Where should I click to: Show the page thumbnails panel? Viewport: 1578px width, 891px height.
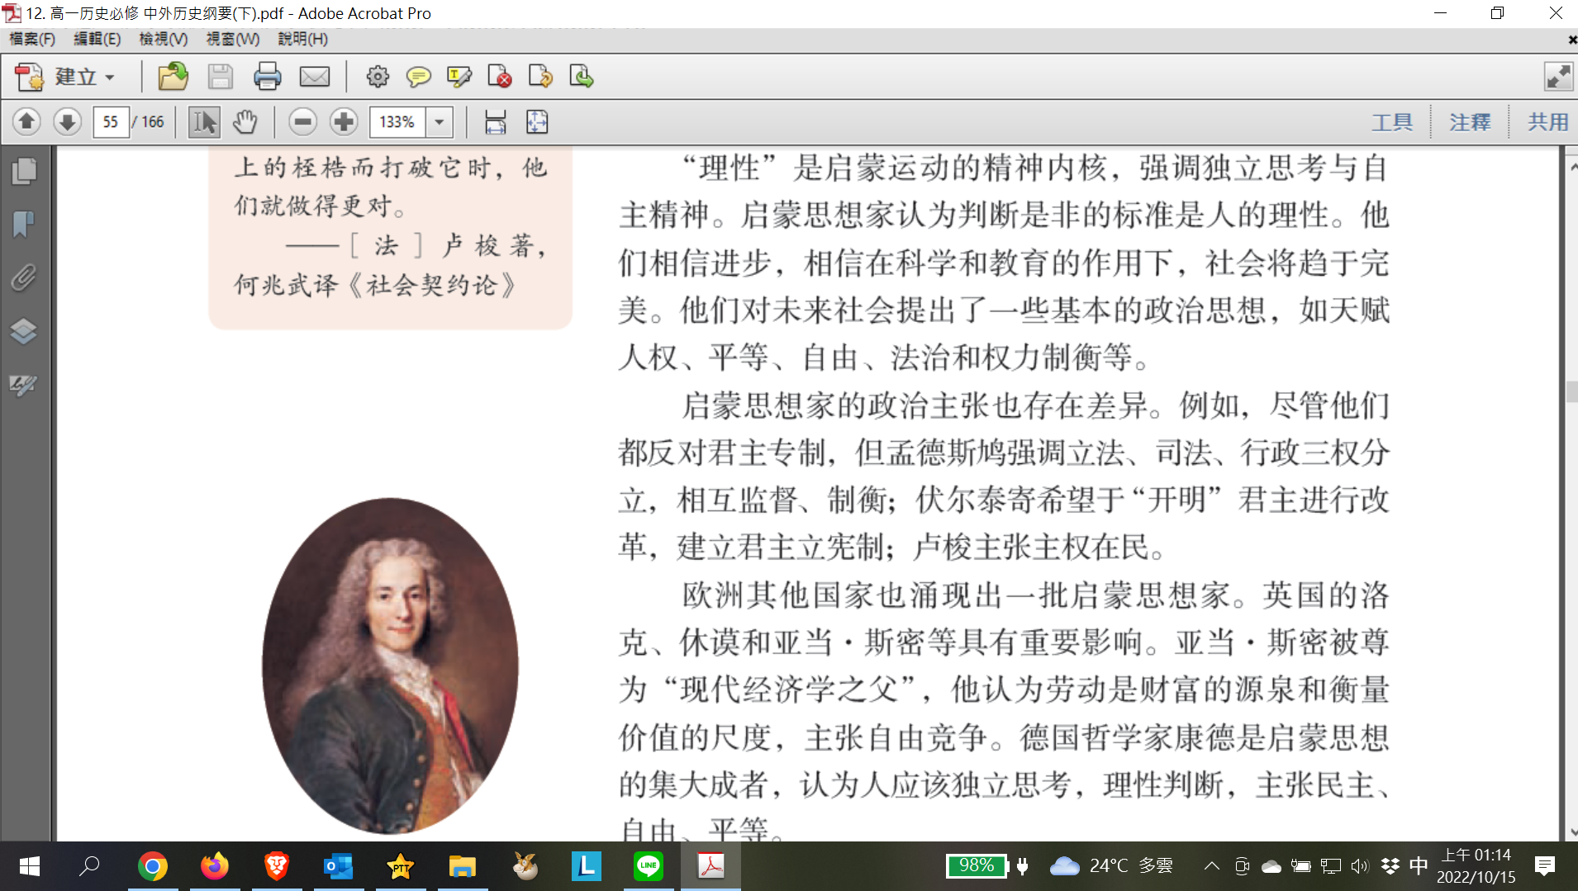point(24,171)
